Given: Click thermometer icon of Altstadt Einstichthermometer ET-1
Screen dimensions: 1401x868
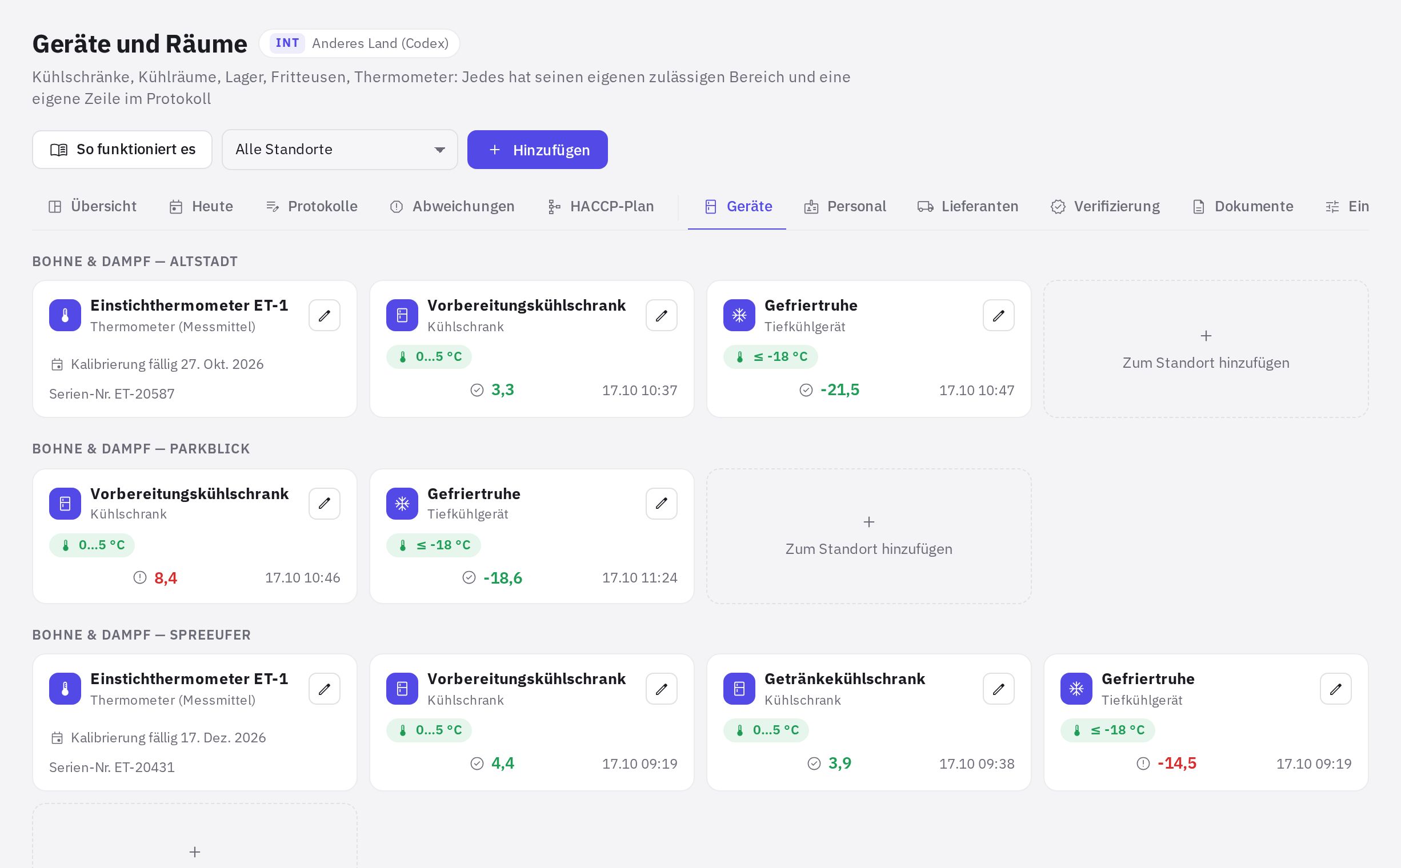Looking at the screenshot, I should point(65,315).
